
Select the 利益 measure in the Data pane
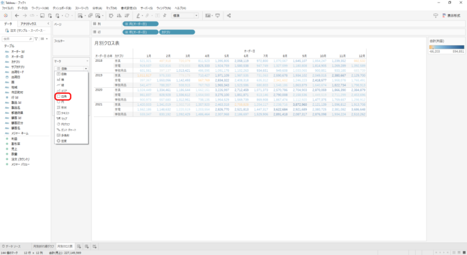tap(14, 138)
